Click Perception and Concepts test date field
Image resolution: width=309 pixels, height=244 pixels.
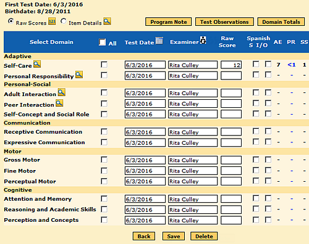(145, 220)
